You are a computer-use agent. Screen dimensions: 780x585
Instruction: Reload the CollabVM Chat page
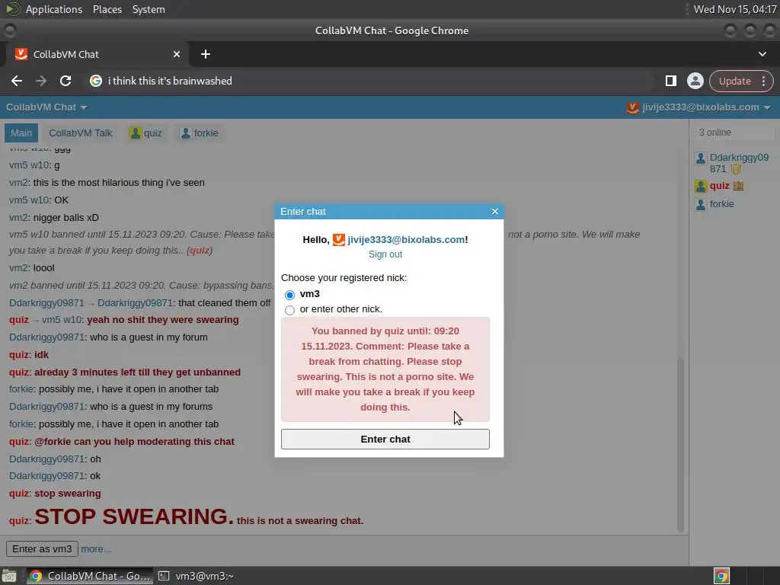[x=66, y=81]
